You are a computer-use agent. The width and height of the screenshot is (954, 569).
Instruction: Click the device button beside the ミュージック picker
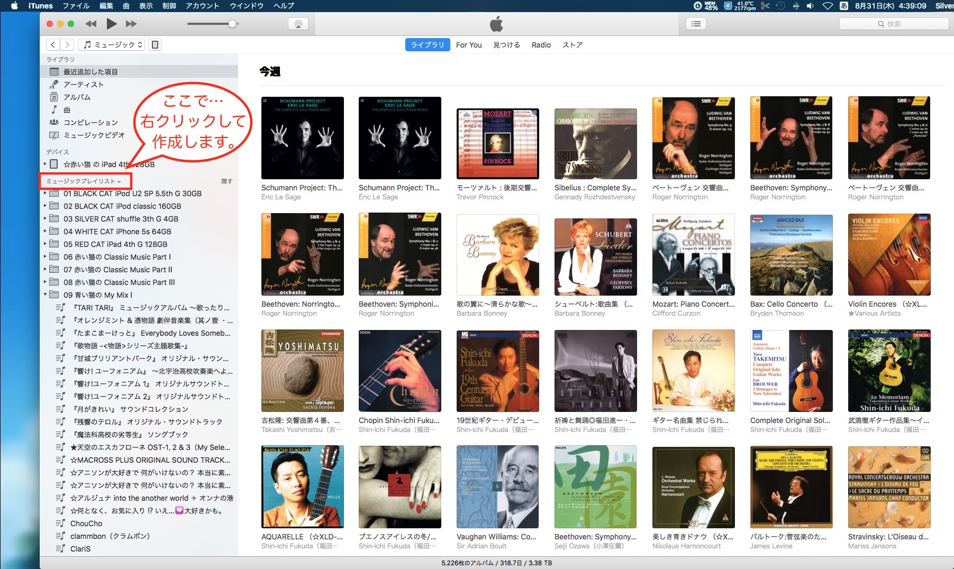155,45
